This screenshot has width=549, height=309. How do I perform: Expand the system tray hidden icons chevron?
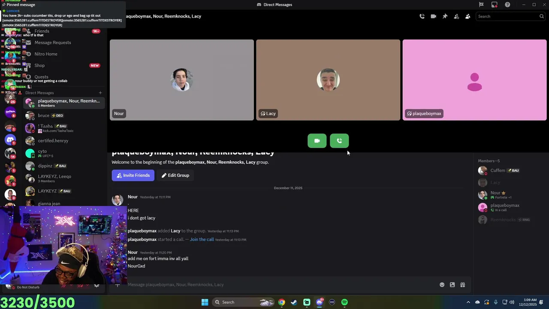[468, 302]
